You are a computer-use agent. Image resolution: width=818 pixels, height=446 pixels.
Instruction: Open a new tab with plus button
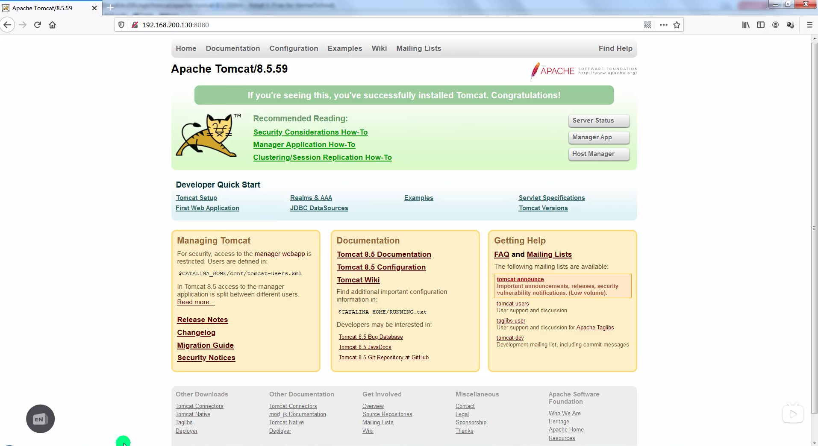click(x=110, y=8)
